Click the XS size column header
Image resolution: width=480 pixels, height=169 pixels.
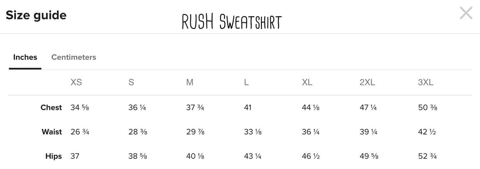point(76,82)
